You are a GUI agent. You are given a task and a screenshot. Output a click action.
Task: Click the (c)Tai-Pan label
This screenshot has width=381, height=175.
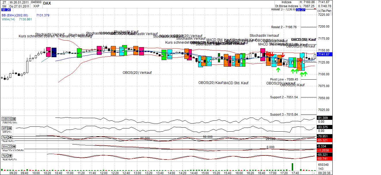coord(325,11)
